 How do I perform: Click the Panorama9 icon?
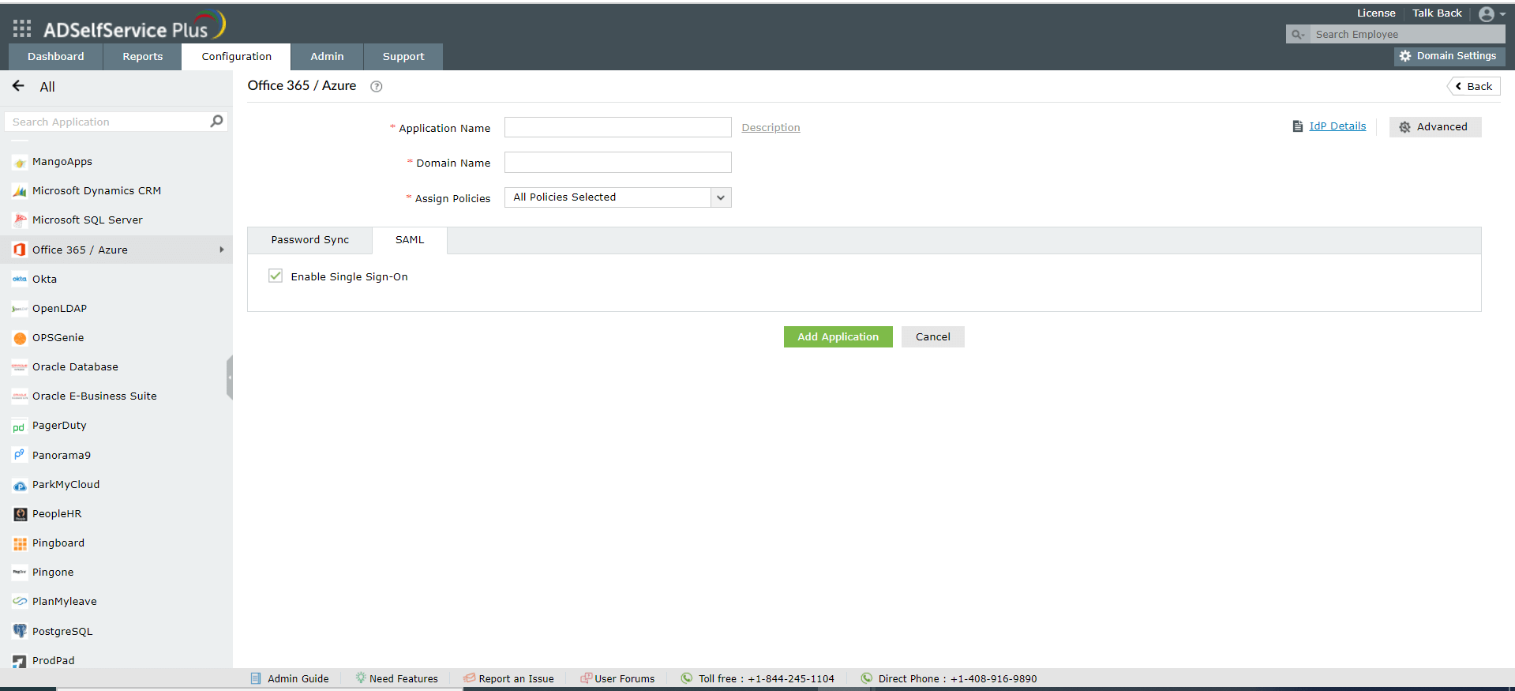coord(20,455)
